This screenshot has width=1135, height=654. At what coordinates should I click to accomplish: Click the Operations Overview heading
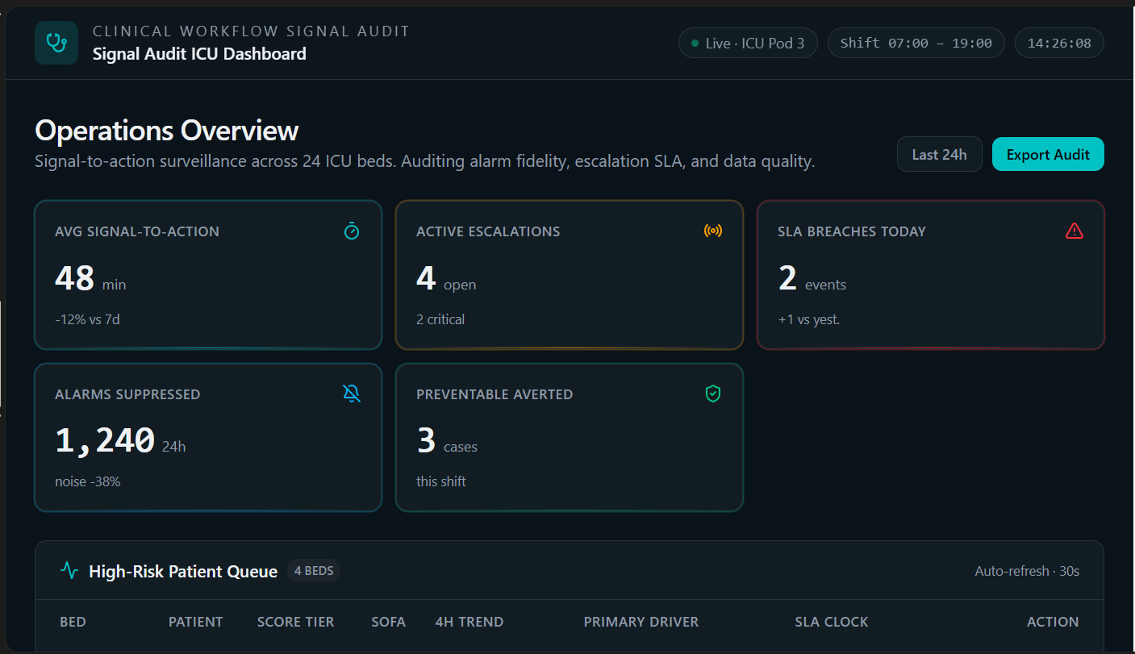(x=167, y=131)
